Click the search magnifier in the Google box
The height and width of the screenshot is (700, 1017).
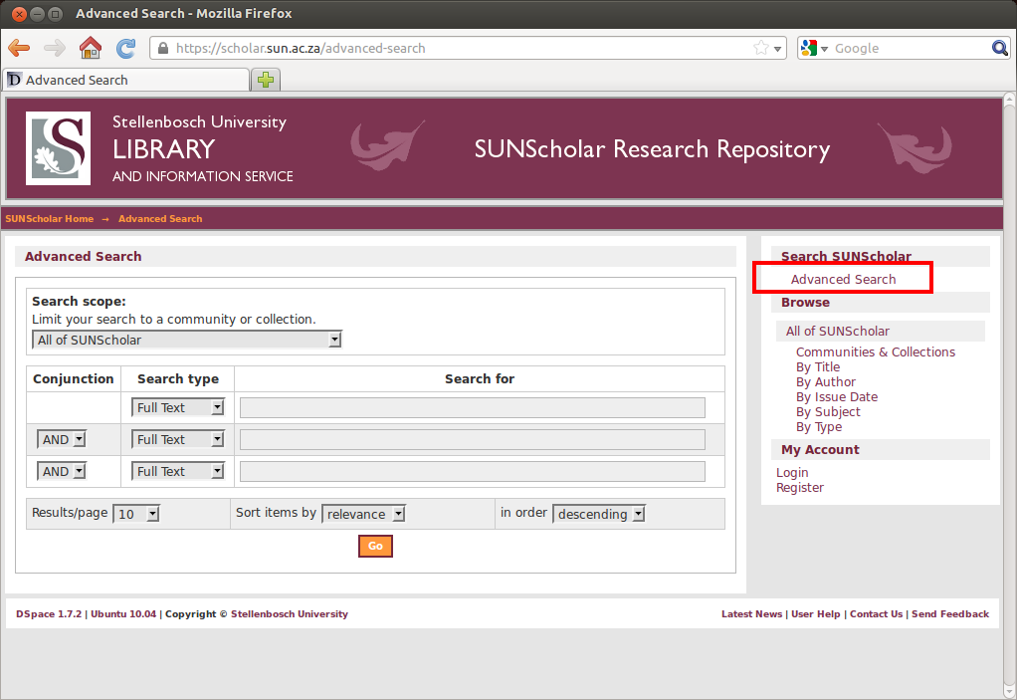pos(999,48)
